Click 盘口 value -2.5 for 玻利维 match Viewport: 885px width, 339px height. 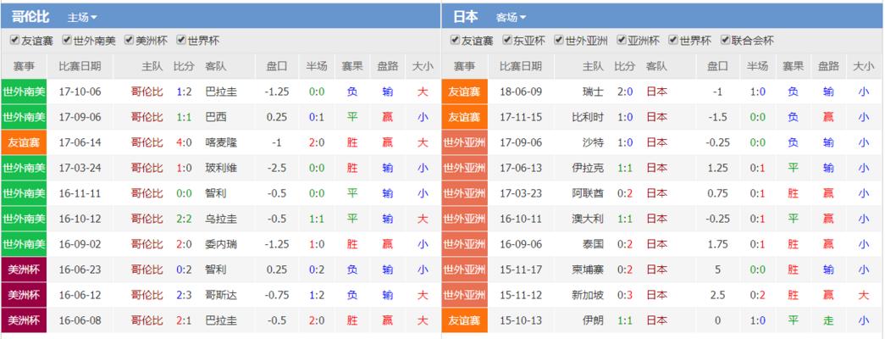(x=277, y=168)
